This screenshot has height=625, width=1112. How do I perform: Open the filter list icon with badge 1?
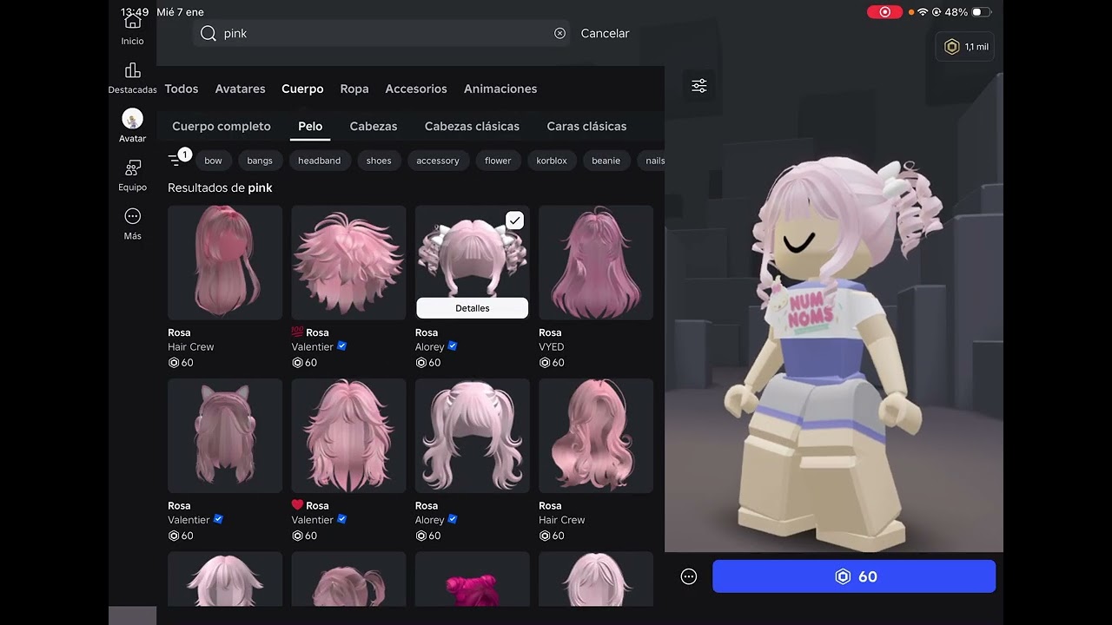(x=178, y=159)
